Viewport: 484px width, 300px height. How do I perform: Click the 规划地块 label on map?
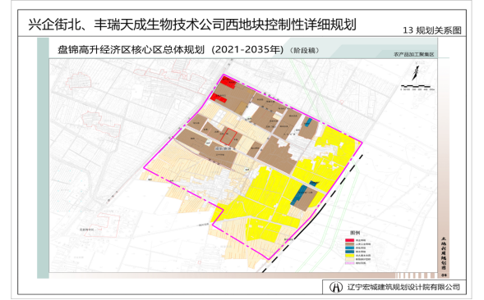point(223,148)
